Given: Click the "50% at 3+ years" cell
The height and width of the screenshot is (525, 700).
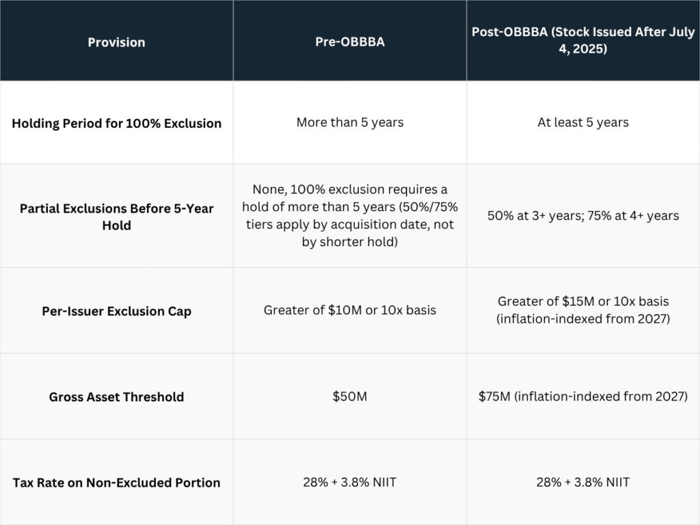Looking at the screenshot, I should point(583,215).
